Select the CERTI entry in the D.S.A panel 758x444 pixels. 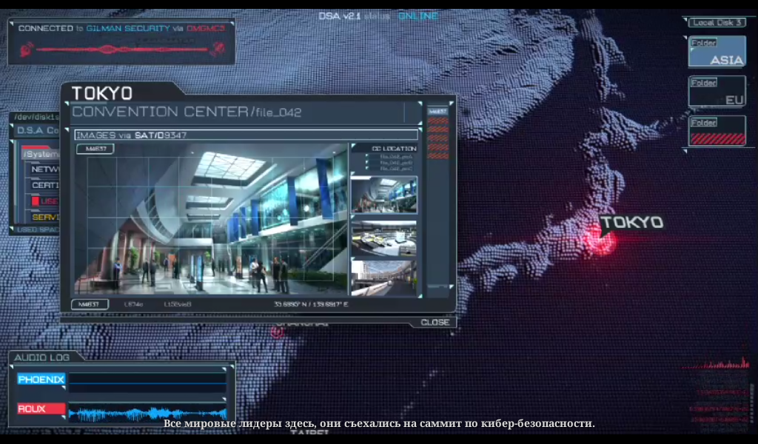[x=45, y=185]
